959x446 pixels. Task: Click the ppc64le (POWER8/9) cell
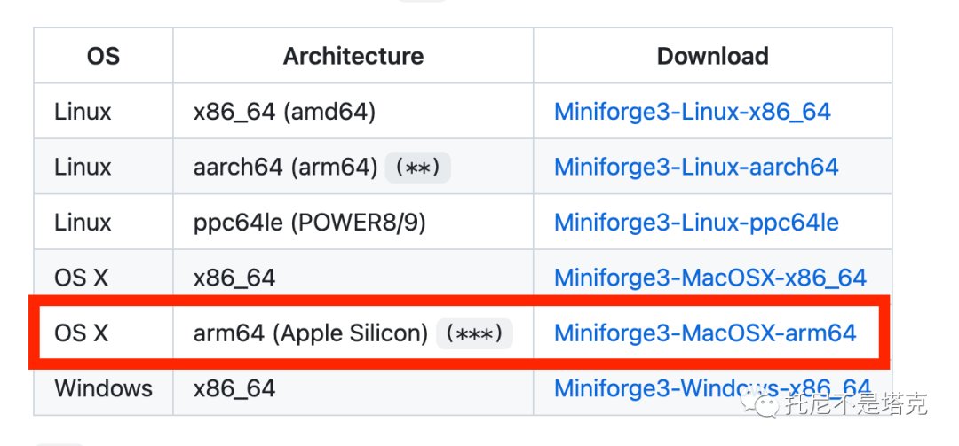pos(309,222)
